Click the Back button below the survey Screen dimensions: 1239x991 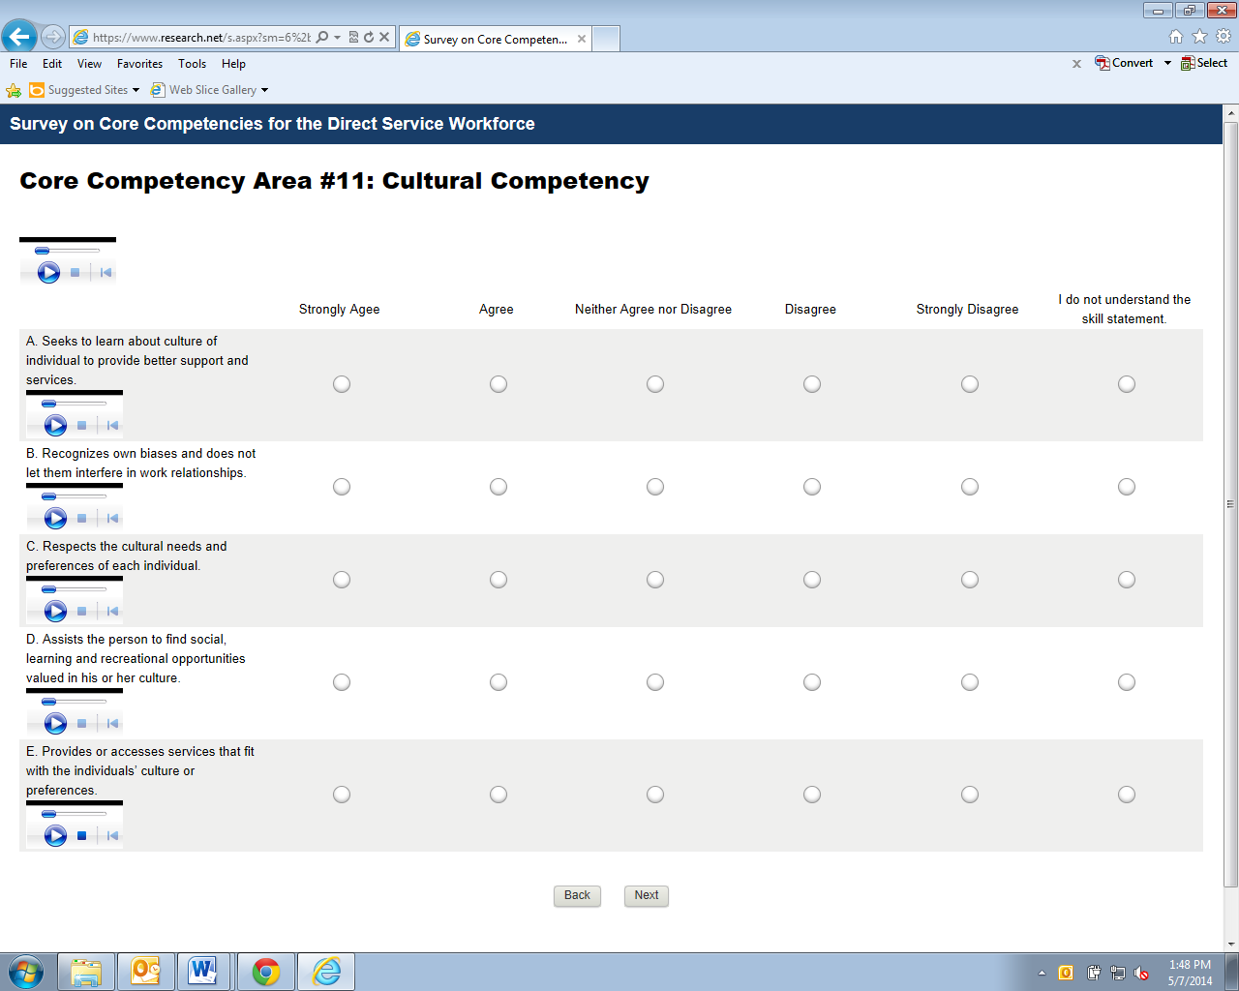(x=577, y=895)
